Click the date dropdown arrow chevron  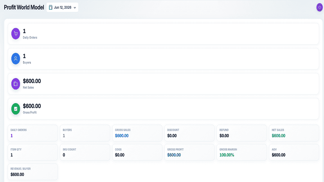coord(75,8)
